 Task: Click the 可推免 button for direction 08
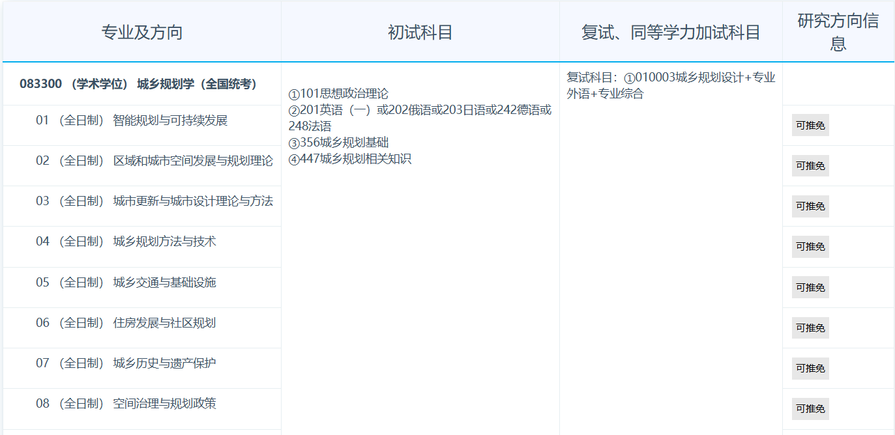pos(810,408)
